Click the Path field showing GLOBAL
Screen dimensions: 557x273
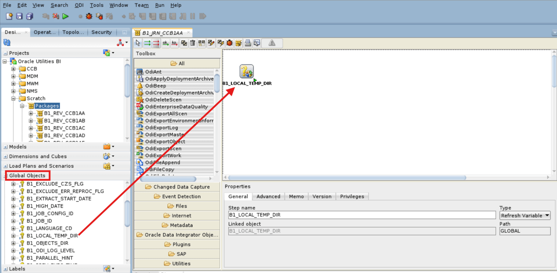click(x=525, y=231)
